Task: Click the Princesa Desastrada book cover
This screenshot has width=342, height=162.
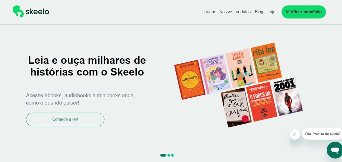Action: pos(215,74)
